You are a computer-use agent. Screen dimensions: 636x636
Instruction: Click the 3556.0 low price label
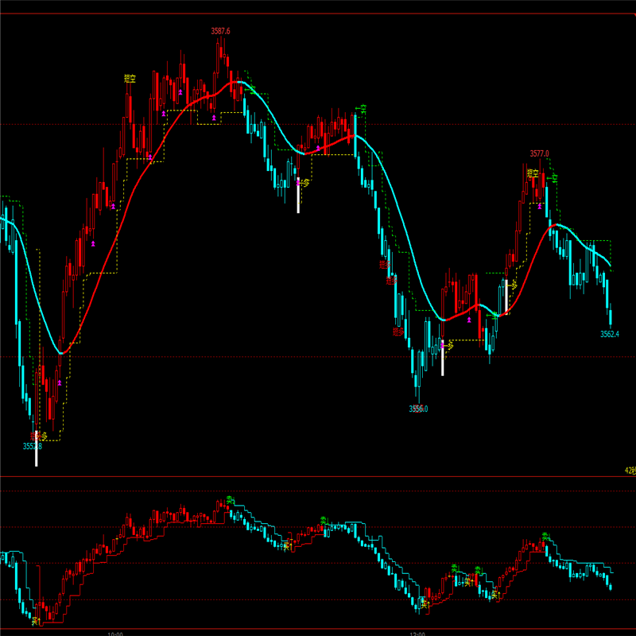(418, 409)
